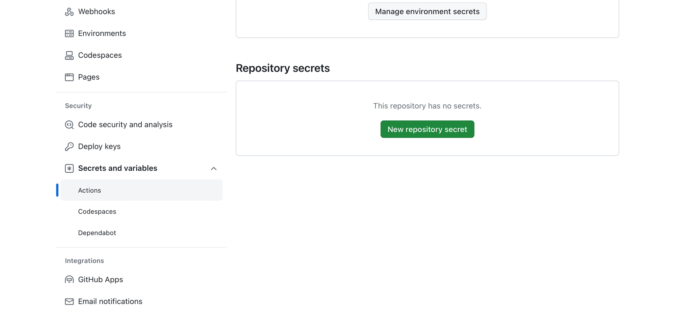Click the Deploy keys key icon
The width and height of the screenshot is (680, 313).
[x=69, y=146]
